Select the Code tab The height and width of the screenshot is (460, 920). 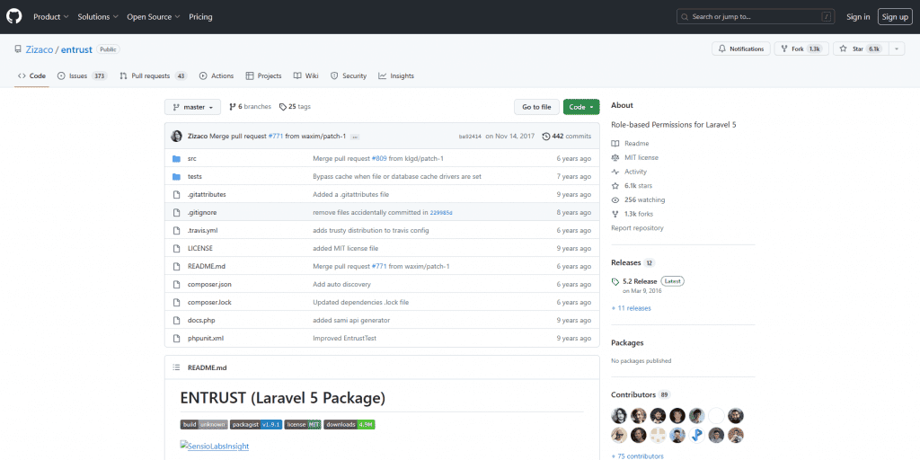point(31,76)
